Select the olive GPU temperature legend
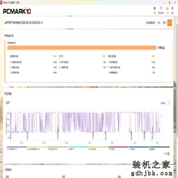Viewport: 178px width, 178px height. (98, 148)
